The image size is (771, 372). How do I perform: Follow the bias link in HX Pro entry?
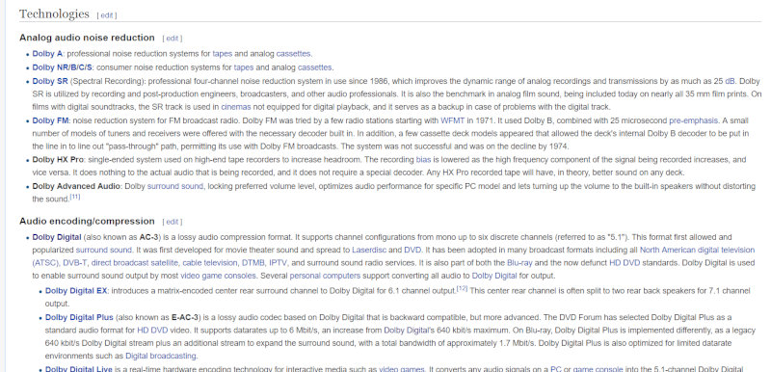[x=423, y=160]
